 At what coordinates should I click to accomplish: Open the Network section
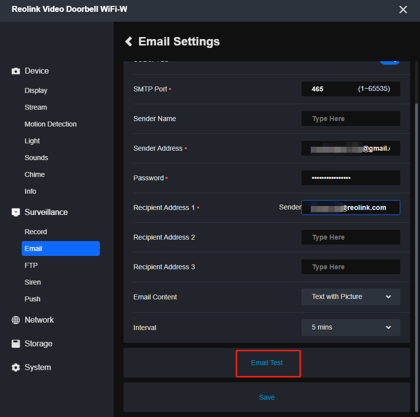[x=39, y=320]
